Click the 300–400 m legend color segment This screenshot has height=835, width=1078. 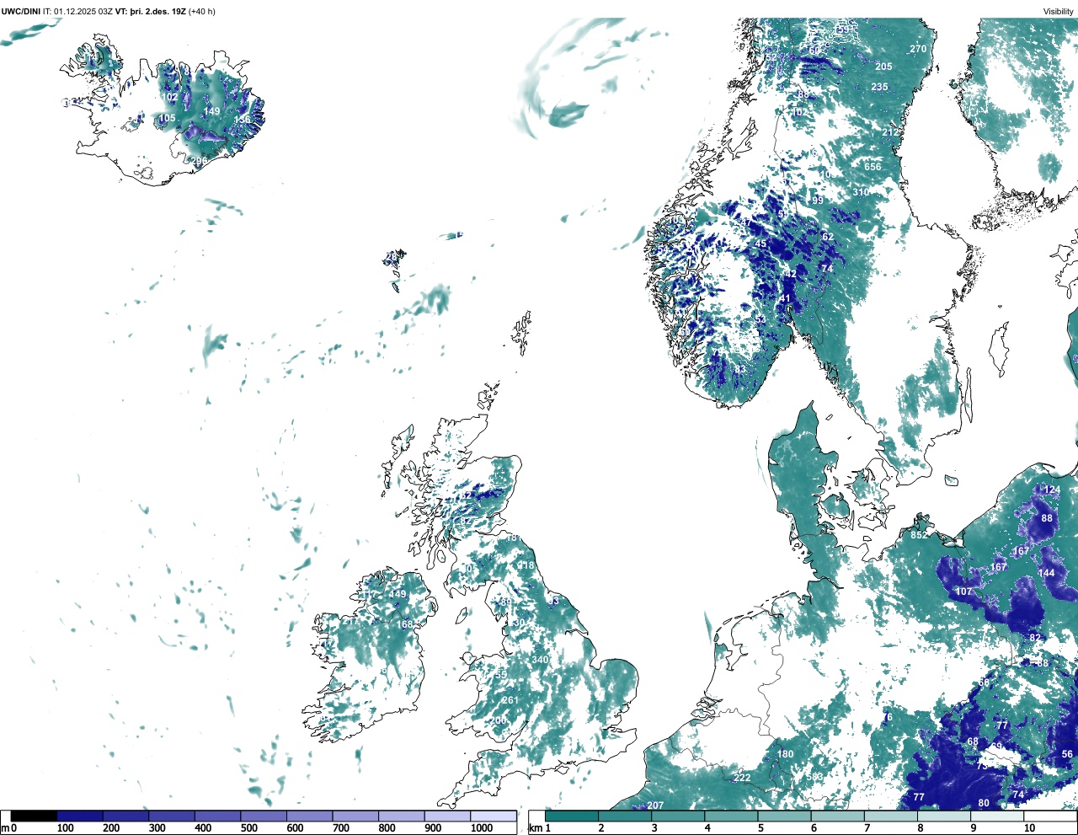(x=172, y=816)
